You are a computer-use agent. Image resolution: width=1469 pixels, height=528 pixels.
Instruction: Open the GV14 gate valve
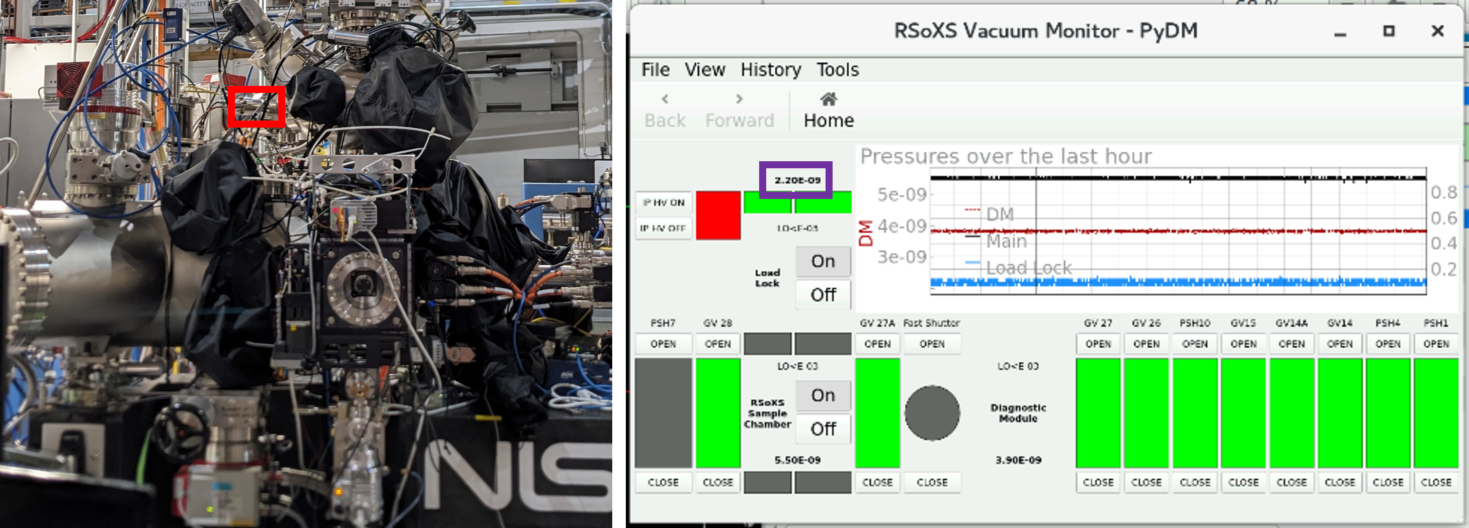[x=1340, y=344]
